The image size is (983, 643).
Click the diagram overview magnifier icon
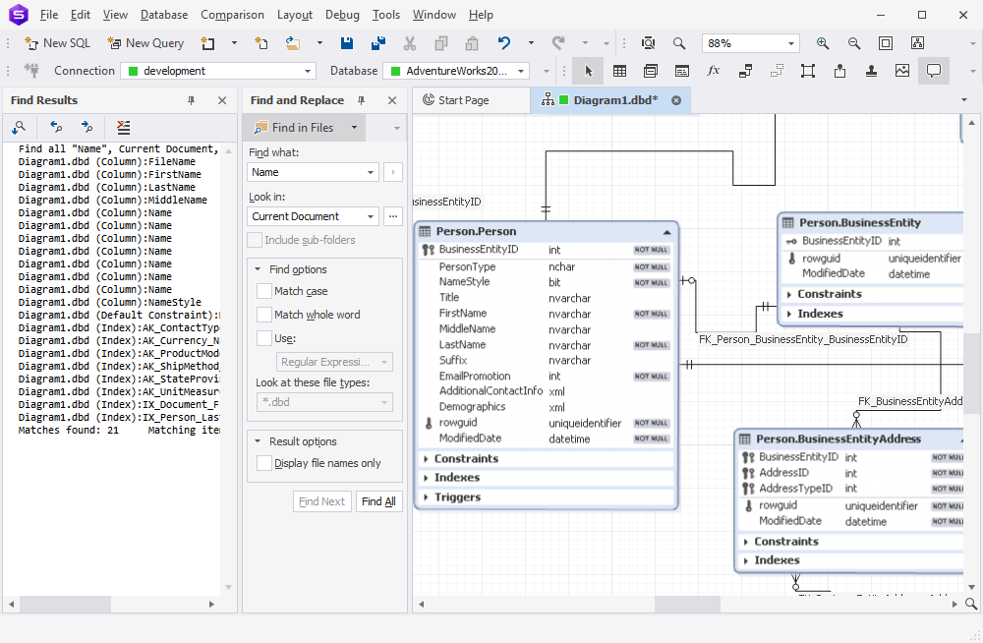648,43
